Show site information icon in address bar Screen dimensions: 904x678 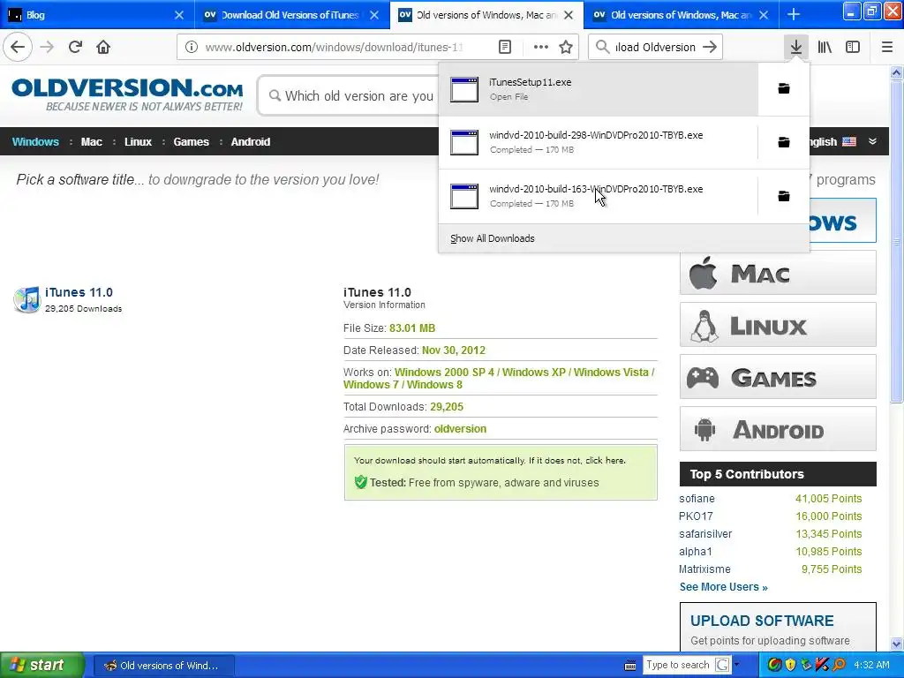click(192, 47)
